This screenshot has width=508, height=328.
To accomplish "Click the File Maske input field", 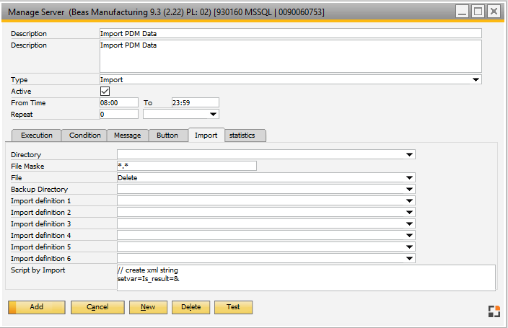I will [186, 166].
